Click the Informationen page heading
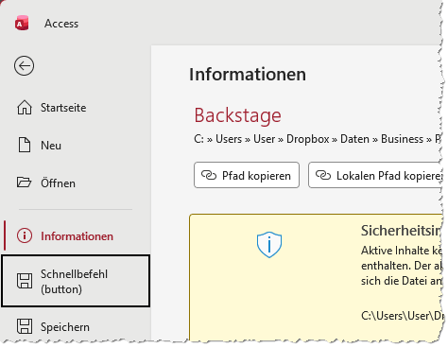The image size is (448, 348). 248,75
